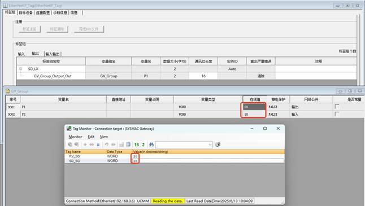Click the 变量类型 column header
Image resolution: width=365 pixels, height=206 pixels.
[208, 99]
